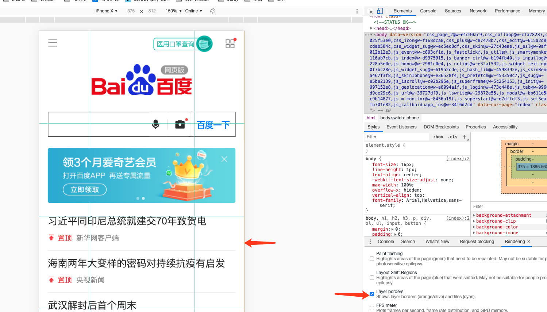Expand the margin shorthand property

tap(393, 229)
